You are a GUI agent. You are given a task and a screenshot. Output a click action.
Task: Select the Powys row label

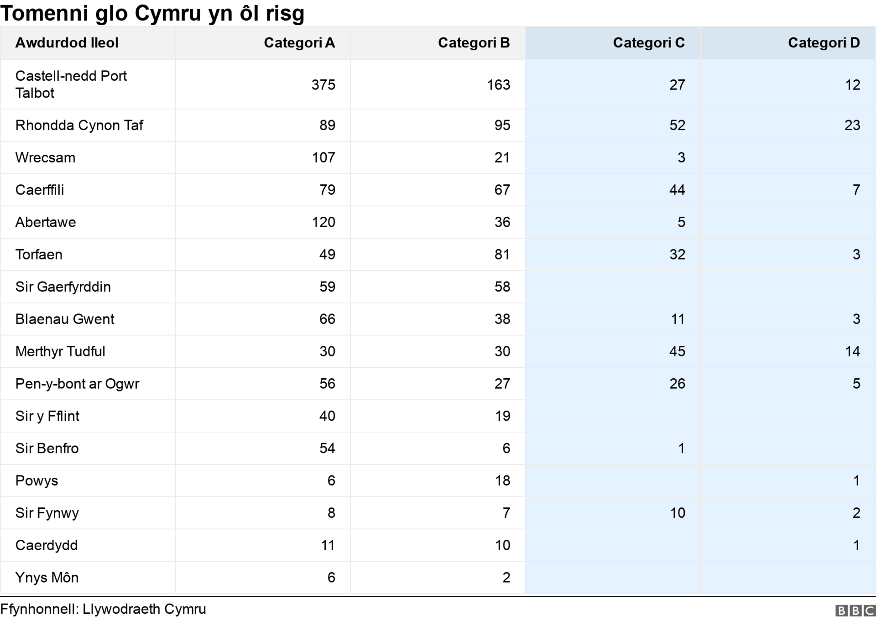click(36, 481)
